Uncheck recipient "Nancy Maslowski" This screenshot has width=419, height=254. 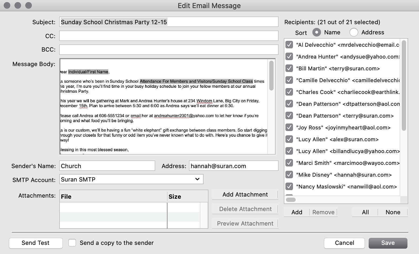click(289, 186)
